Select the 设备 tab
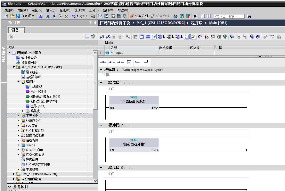Screen dimensions: 285x191 point(16,30)
